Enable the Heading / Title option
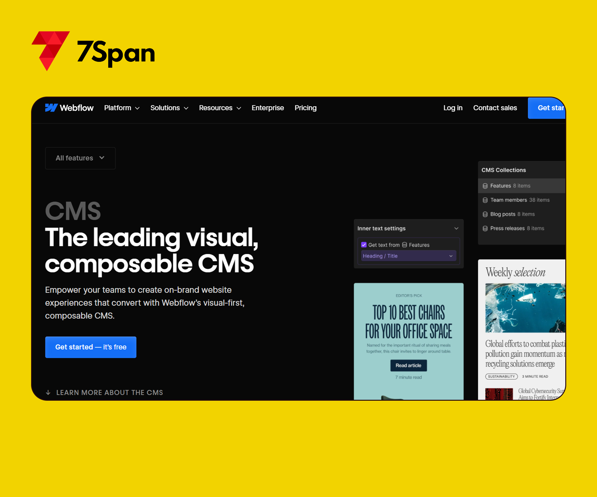Screen dimensions: 597x497 click(408, 256)
